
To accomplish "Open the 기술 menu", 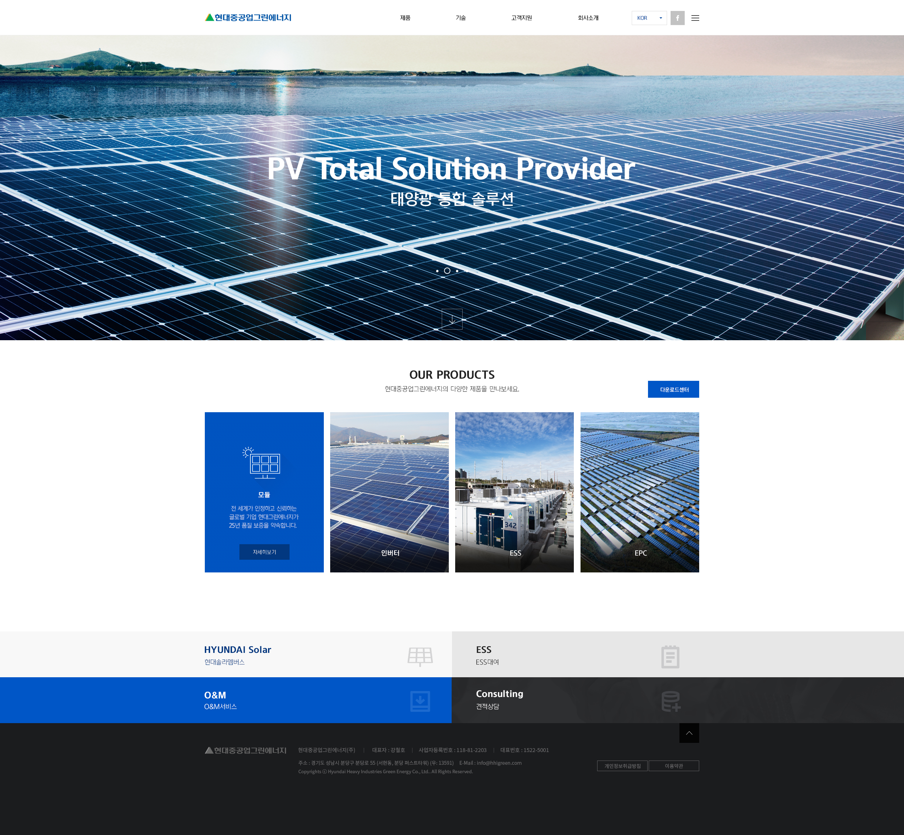I will click(x=460, y=18).
